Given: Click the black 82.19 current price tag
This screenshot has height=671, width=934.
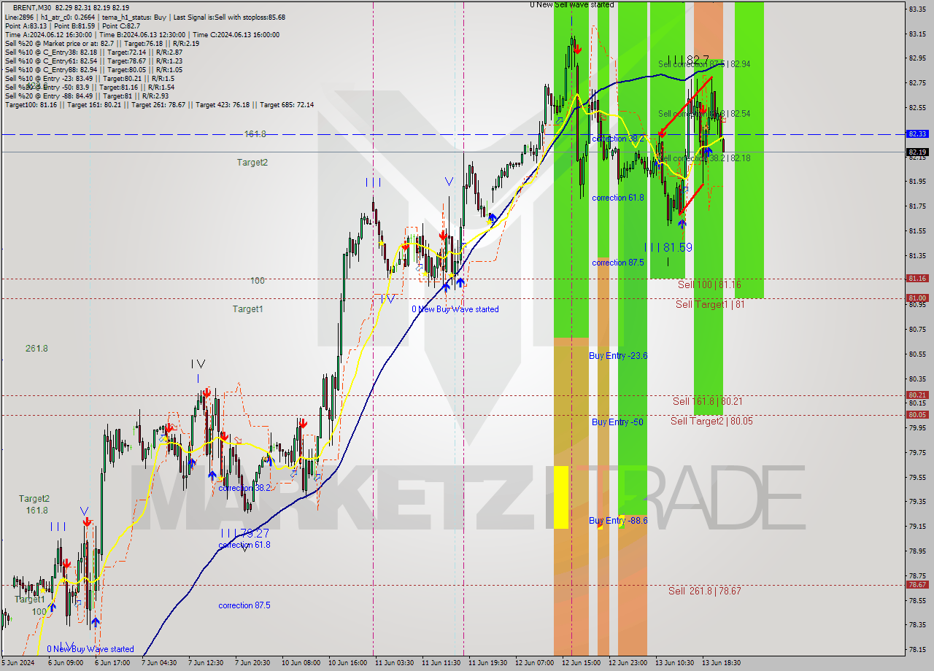Looking at the screenshot, I should pyautogui.click(x=916, y=152).
